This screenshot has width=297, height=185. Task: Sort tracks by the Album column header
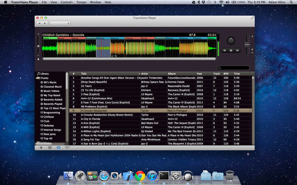tap(182, 74)
